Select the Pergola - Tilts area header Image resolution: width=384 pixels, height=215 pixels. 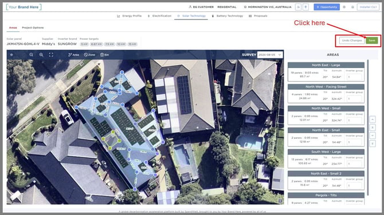click(326, 195)
